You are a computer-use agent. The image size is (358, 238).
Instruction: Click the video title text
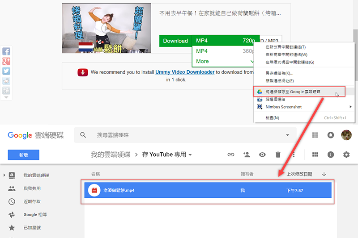[x=220, y=13]
